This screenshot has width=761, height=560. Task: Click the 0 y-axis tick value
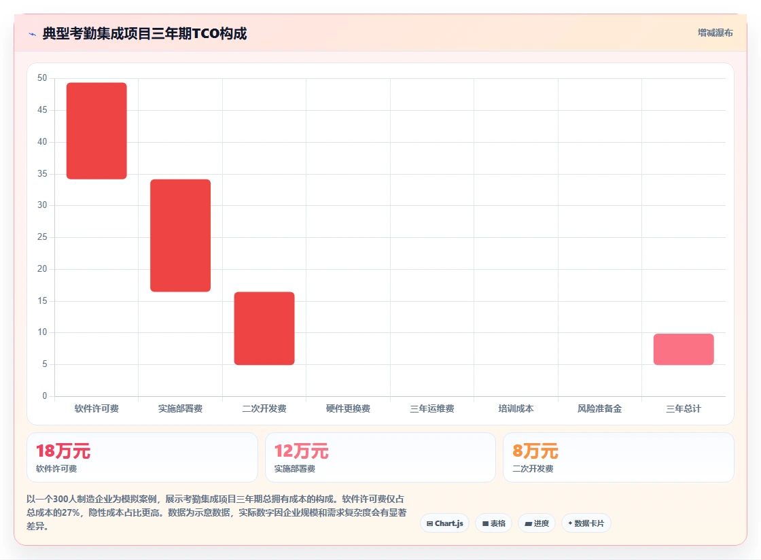(45, 396)
